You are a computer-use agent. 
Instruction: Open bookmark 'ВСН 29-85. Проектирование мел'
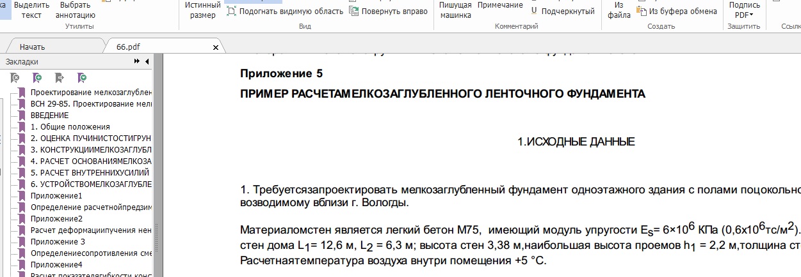[91, 104]
